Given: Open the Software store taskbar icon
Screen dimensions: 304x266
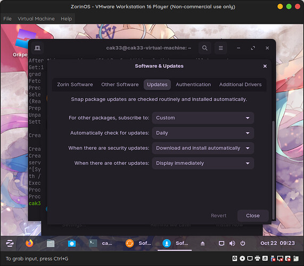Looking at the screenshot, I should click(72, 243).
